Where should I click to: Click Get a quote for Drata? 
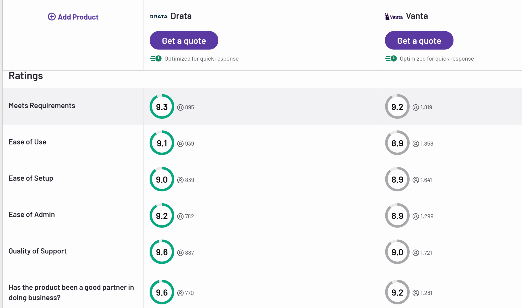[x=184, y=40]
